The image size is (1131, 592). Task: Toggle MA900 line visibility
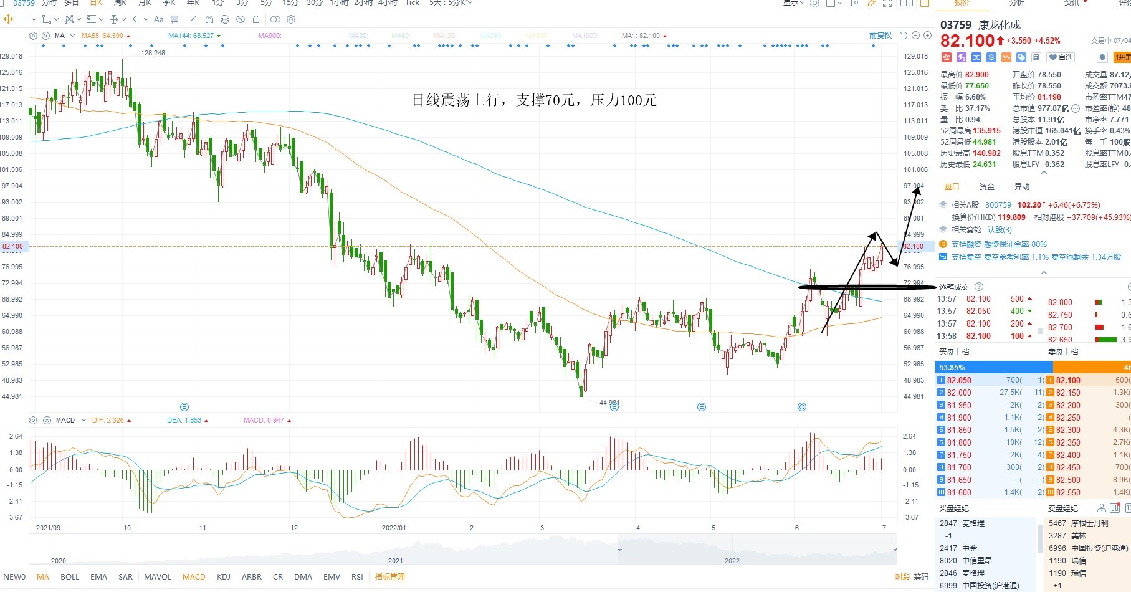(x=270, y=36)
